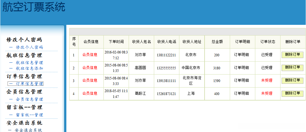The image size is (306, 132).
Task: Click the 订单状态 column header
Action: (x=268, y=42)
